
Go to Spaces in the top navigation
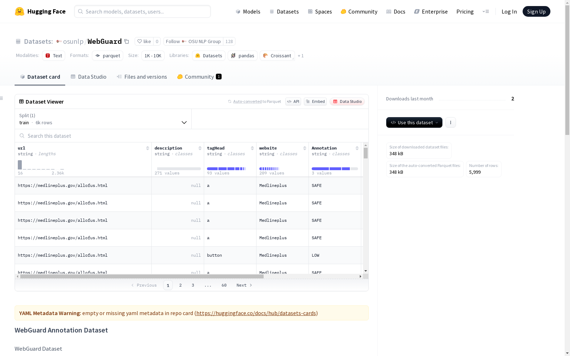point(320,11)
